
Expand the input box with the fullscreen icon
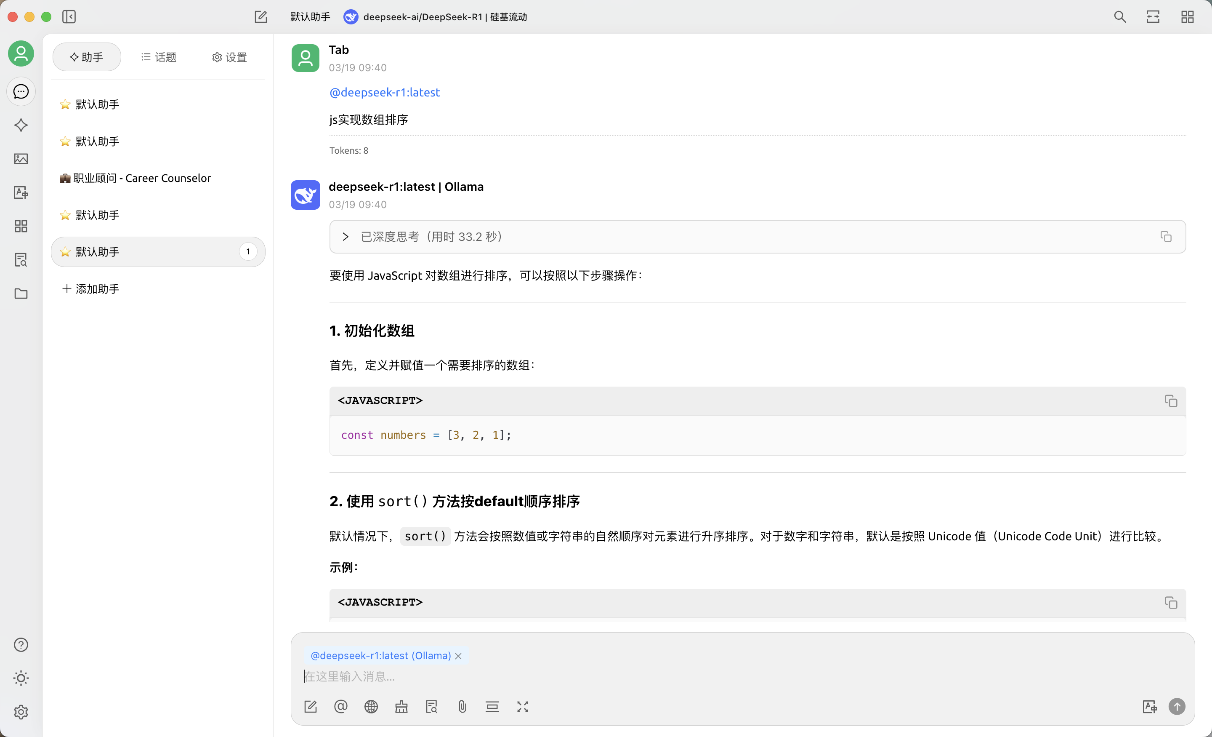pos(522,707)
